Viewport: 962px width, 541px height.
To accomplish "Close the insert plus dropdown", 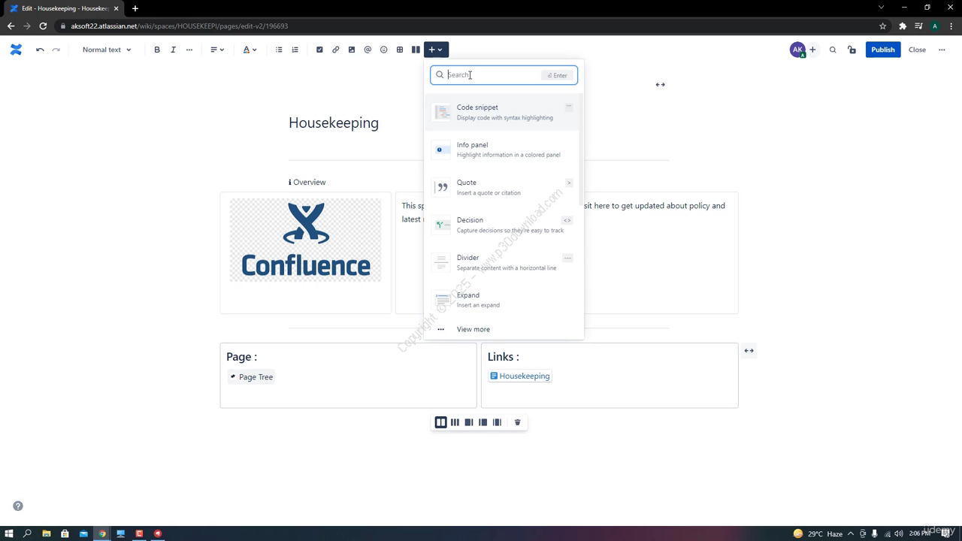I will tap(436, 50).
